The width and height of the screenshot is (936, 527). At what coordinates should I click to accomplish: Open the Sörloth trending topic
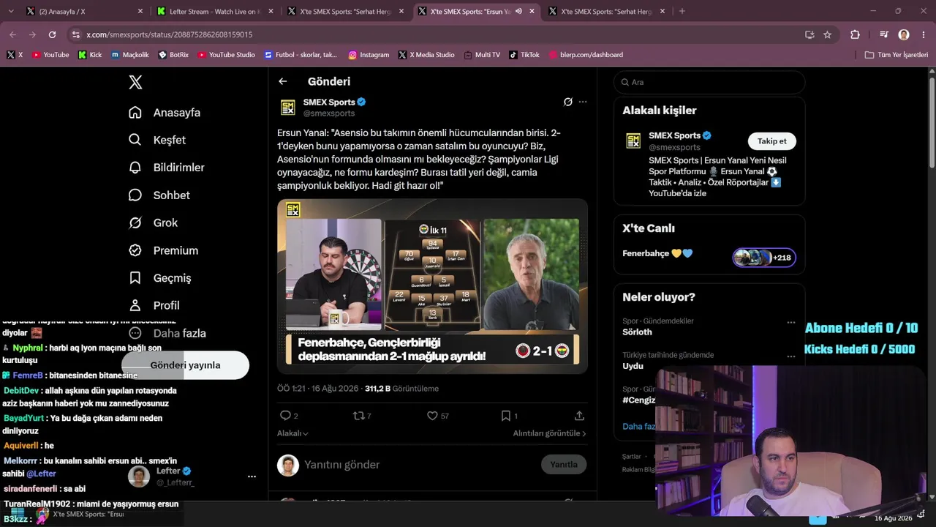pos(637,332)
